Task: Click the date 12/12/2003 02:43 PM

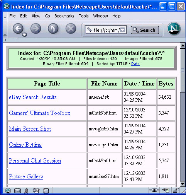Action: tap(134, 176)
